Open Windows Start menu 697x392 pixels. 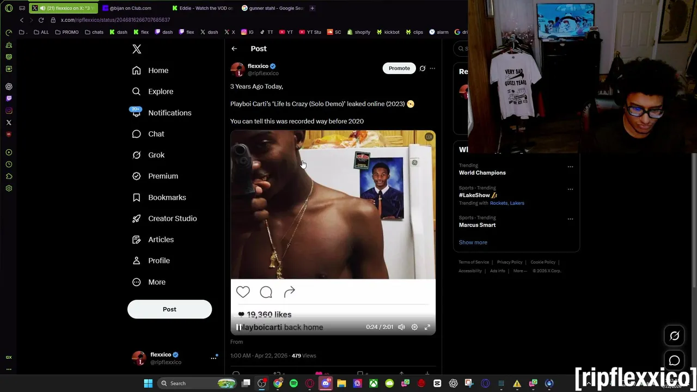coord(148,383)
